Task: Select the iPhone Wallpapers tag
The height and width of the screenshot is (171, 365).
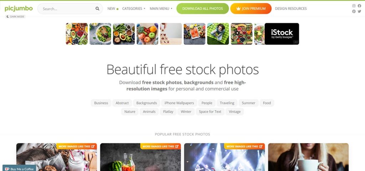Action: click(179, 103)
